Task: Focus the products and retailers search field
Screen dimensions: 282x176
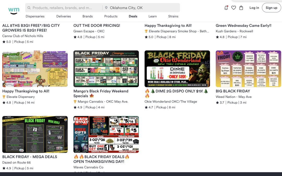Action: click(x=64, y=8)
